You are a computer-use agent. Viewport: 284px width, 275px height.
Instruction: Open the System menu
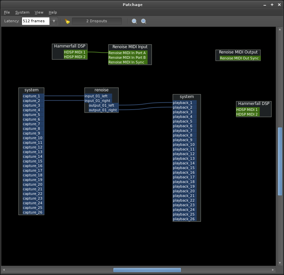click(22, 12)
